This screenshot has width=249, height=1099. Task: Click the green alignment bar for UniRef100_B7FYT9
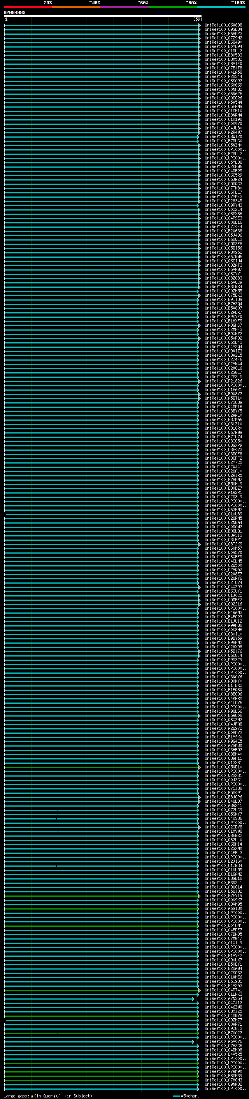point(102,896)
